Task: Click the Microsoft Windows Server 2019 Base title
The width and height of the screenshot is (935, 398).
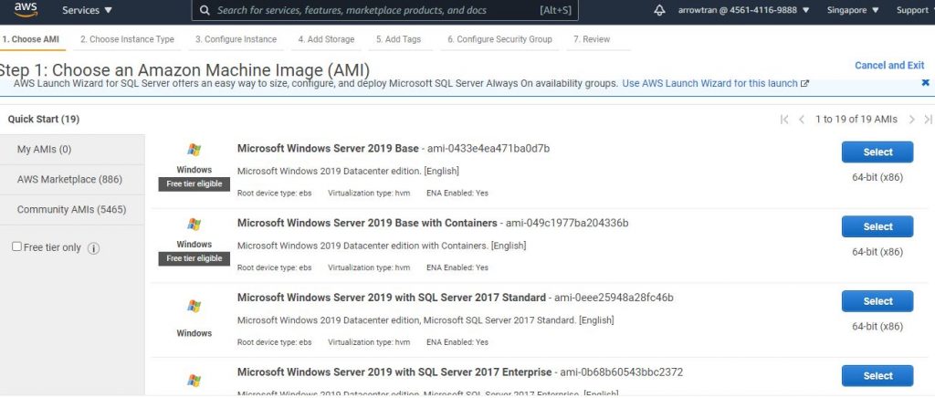Action: [328, 149]
